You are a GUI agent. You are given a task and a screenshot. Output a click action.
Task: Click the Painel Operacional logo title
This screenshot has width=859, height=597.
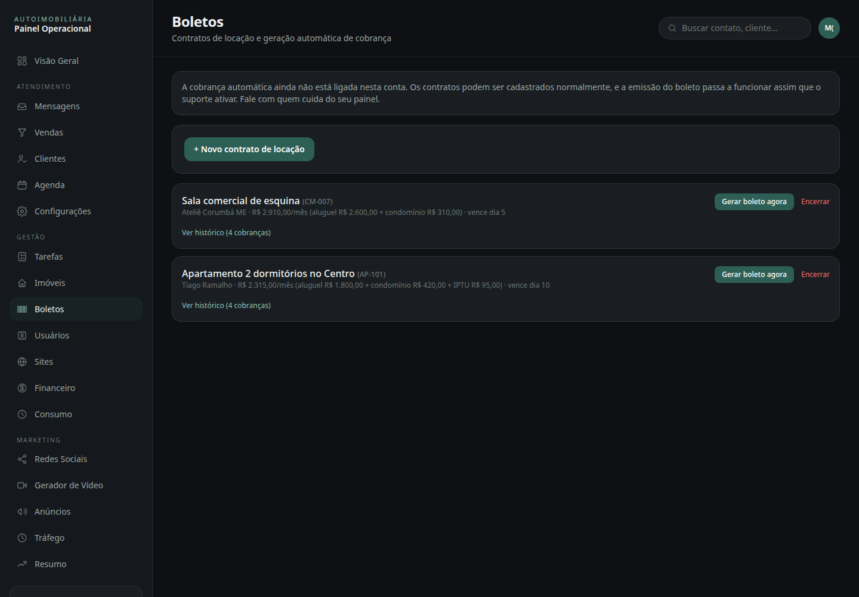click(52, 29)
